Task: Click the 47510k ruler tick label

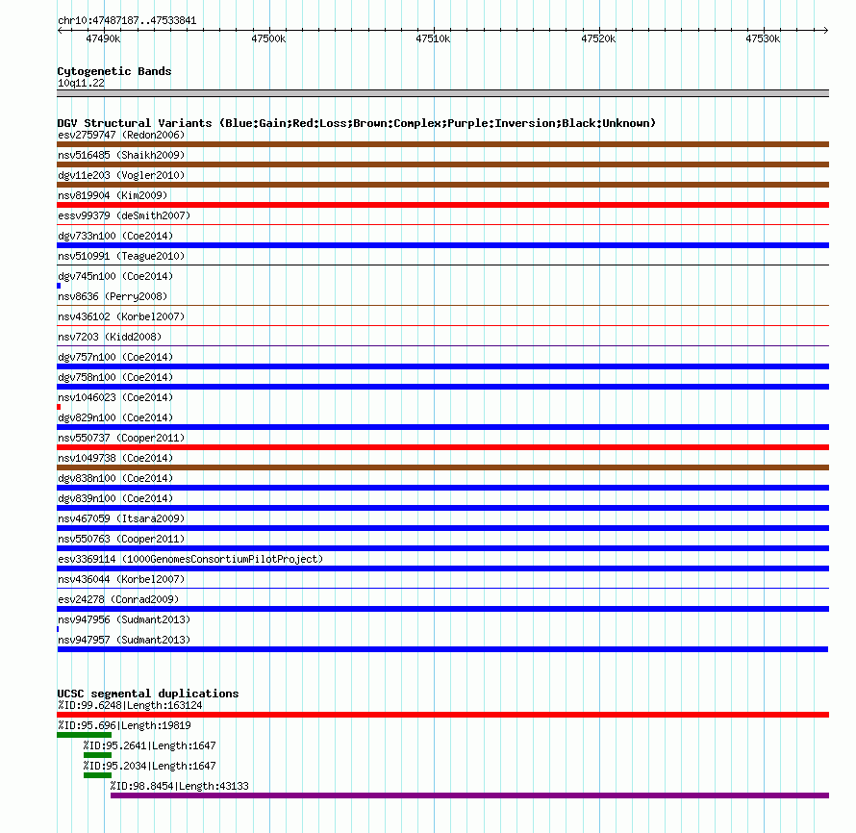Action: [x=433, y=38]
